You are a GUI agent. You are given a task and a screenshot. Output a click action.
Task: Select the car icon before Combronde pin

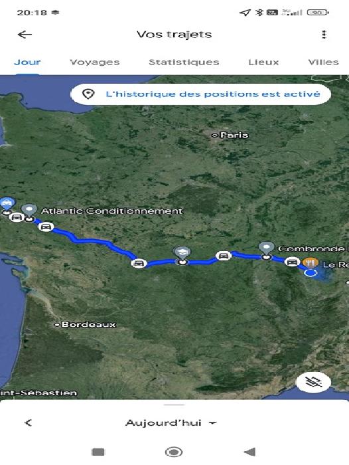point(224,255)
